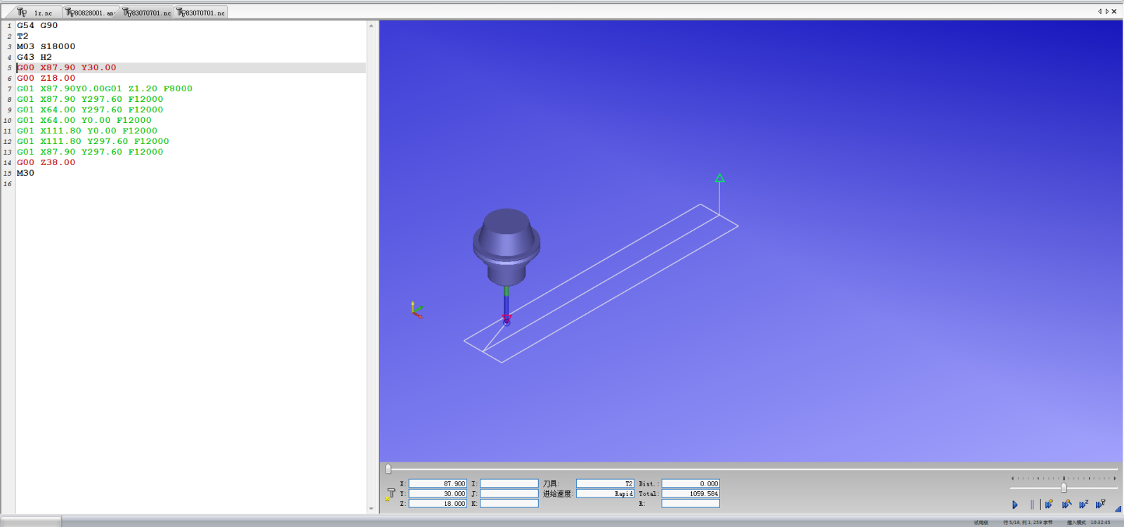1124x527 pixels.
Task: Start the toolpath simulation with Play
Action: [x=1014, y=505]
